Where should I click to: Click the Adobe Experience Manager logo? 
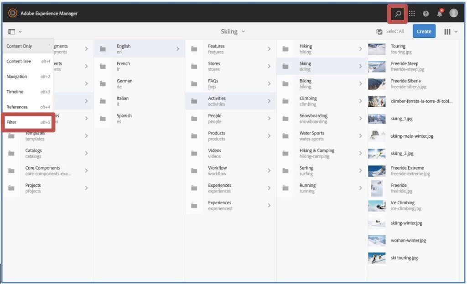pos(13,13)
